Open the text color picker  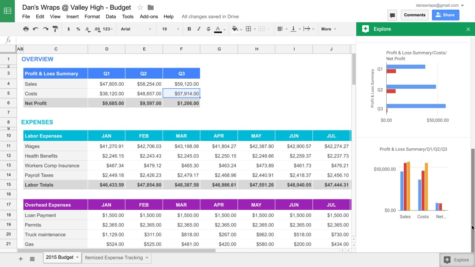217,29
